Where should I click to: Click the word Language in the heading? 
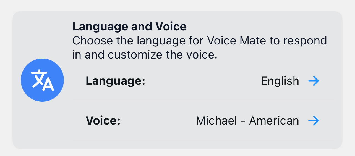[98, 27]
